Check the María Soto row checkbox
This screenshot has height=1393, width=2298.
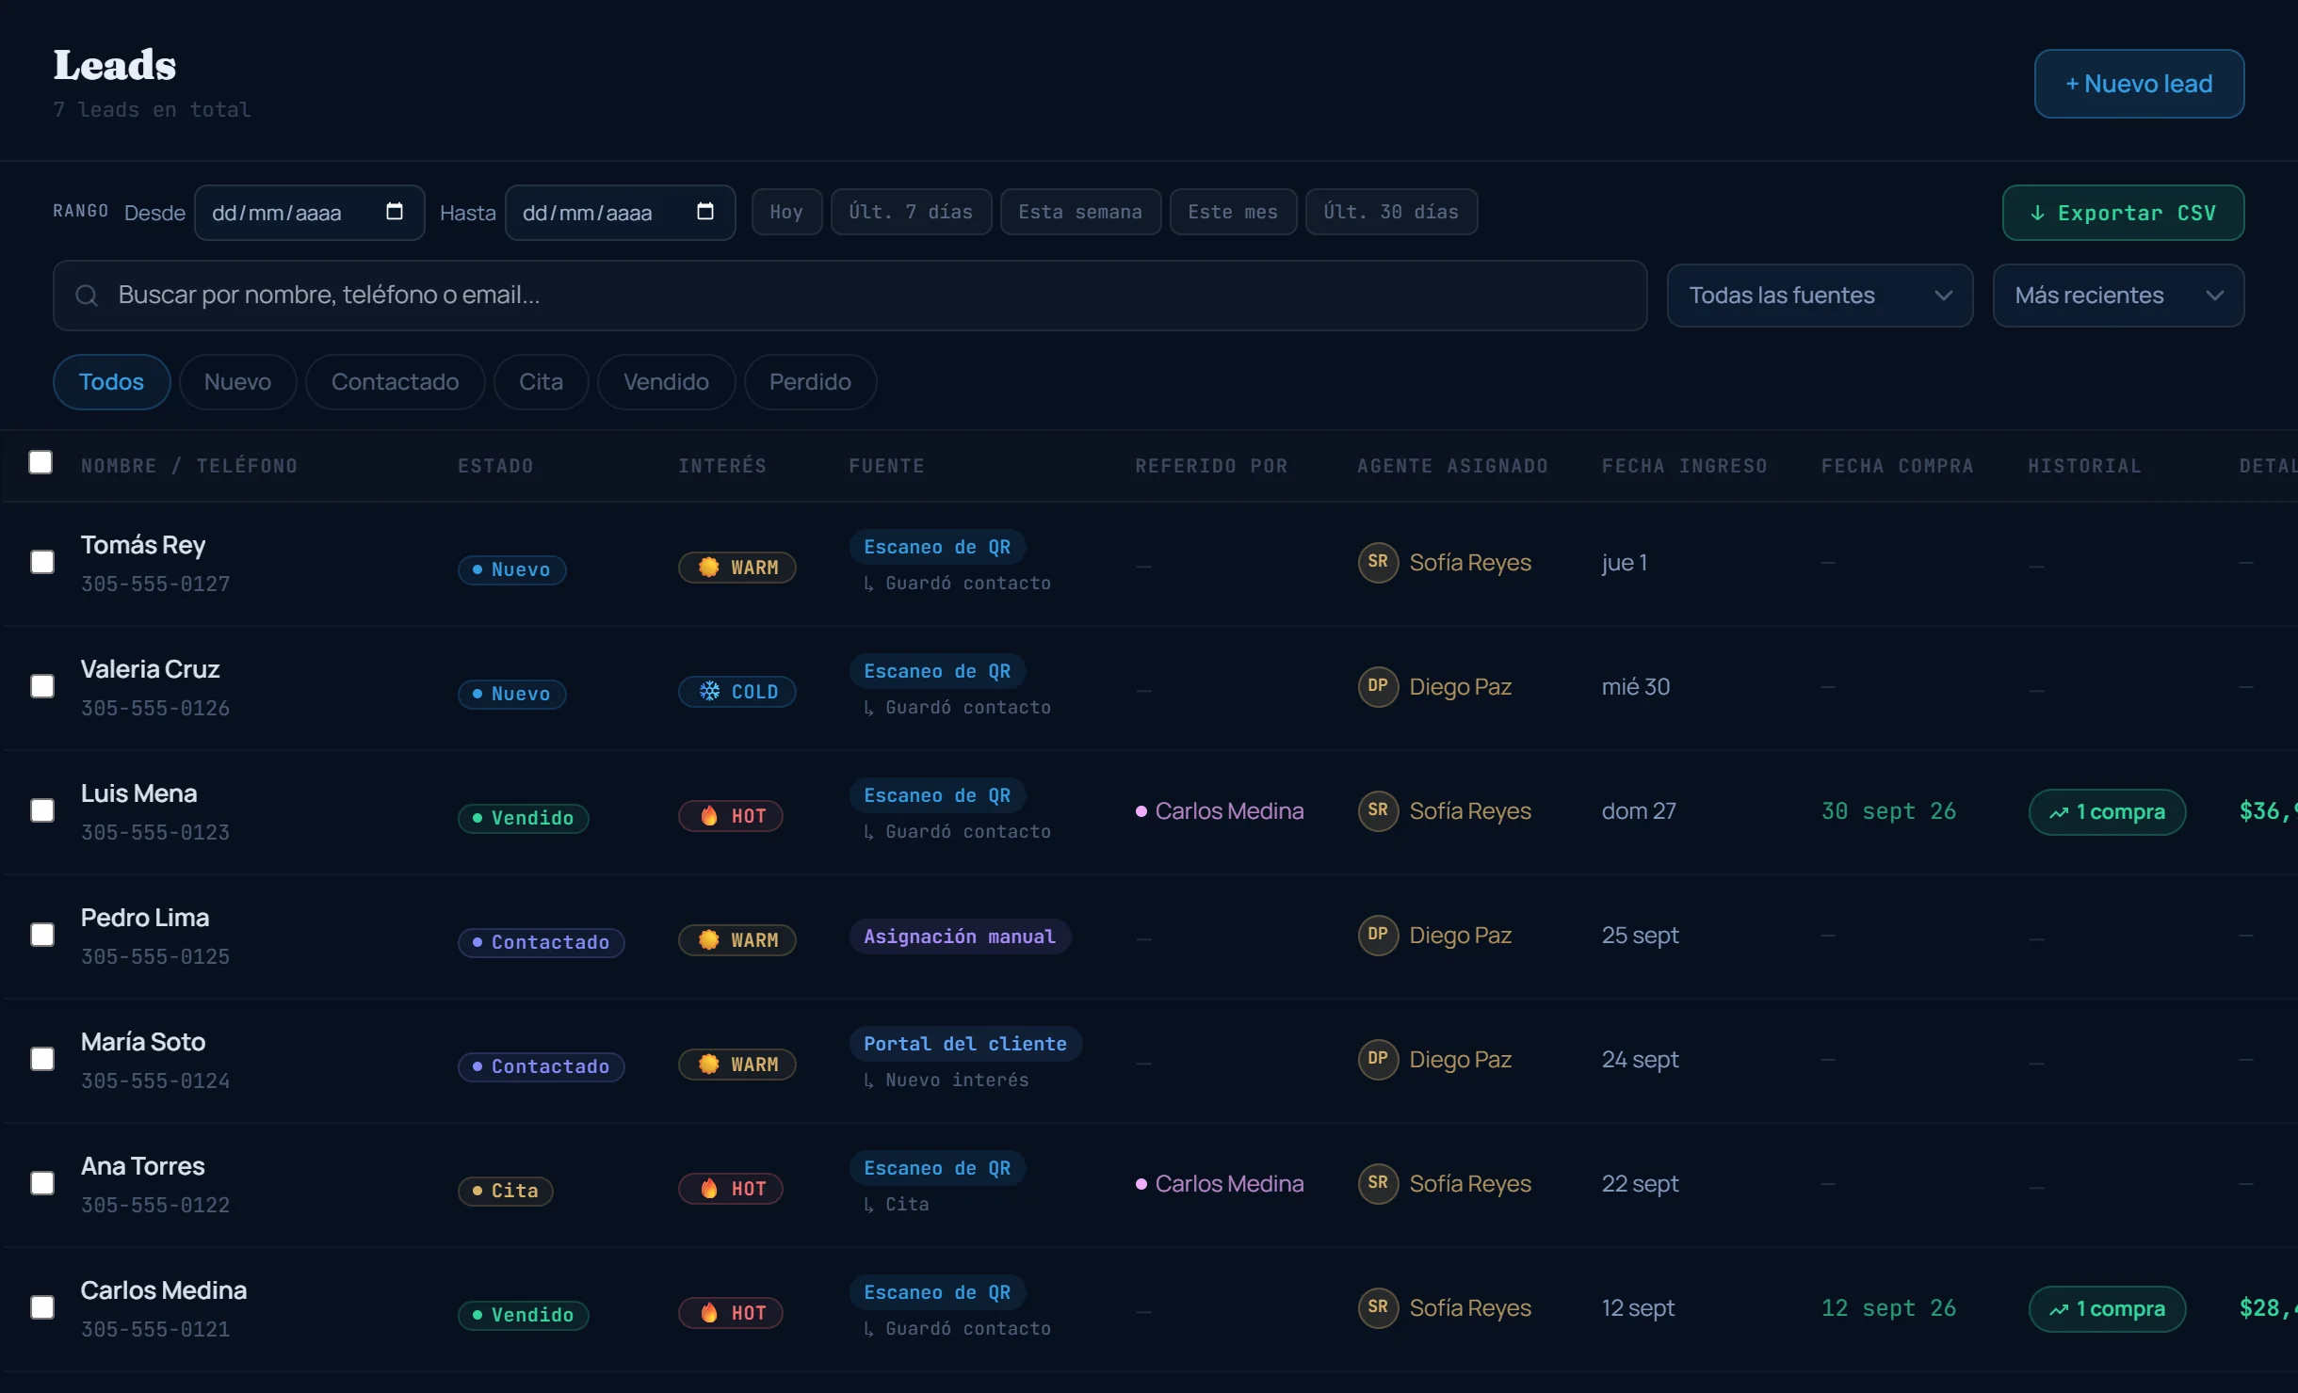coord(42,1059)
